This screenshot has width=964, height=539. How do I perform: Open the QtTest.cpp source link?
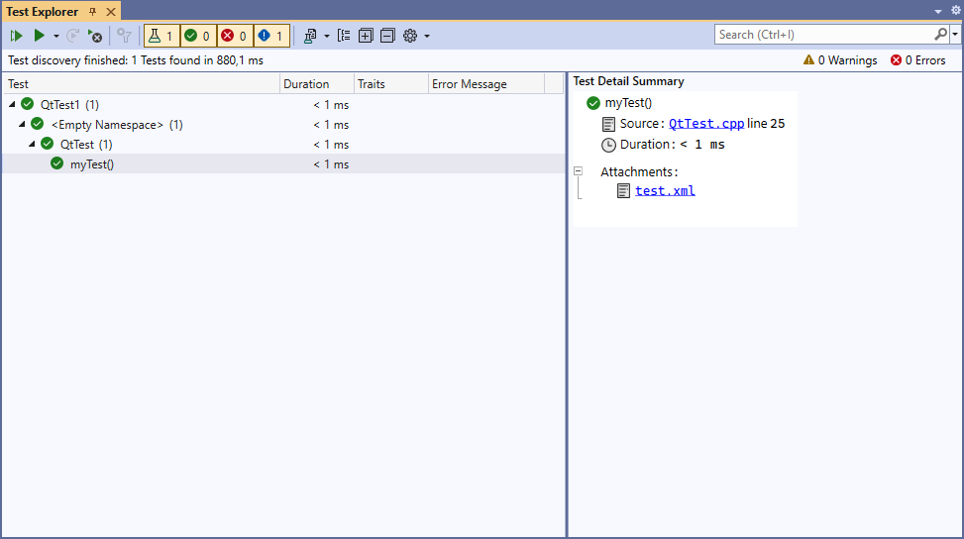click(705, 124)
